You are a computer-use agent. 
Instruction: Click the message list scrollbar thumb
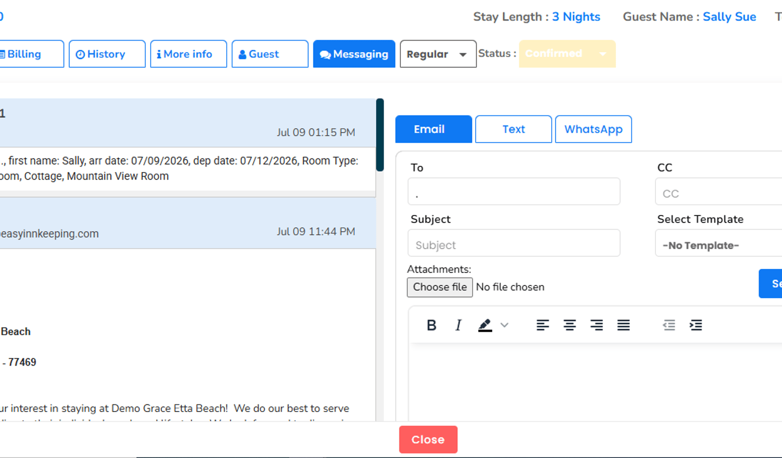tap(380, 135)
